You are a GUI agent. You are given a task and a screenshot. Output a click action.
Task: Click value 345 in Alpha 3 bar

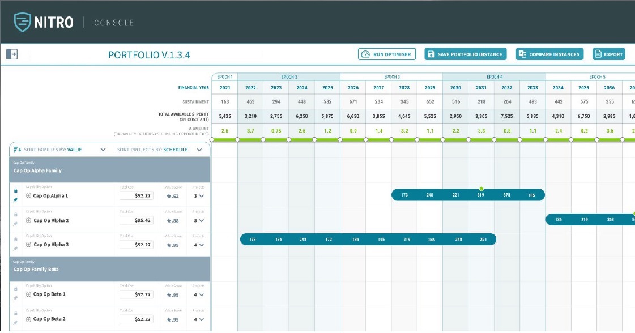[x=432, y=240]
